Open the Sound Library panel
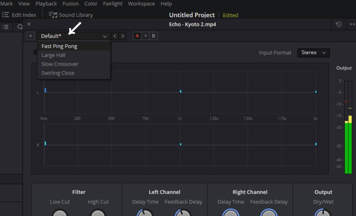The image size is (356, 216). point(70,15)
